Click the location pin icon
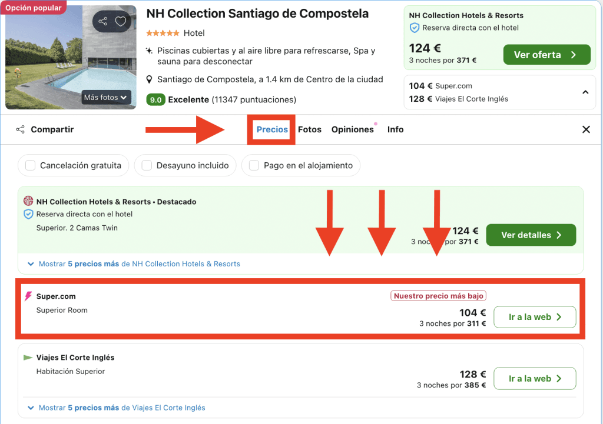The width and height of the screenshot is (603, 424). 150,79
